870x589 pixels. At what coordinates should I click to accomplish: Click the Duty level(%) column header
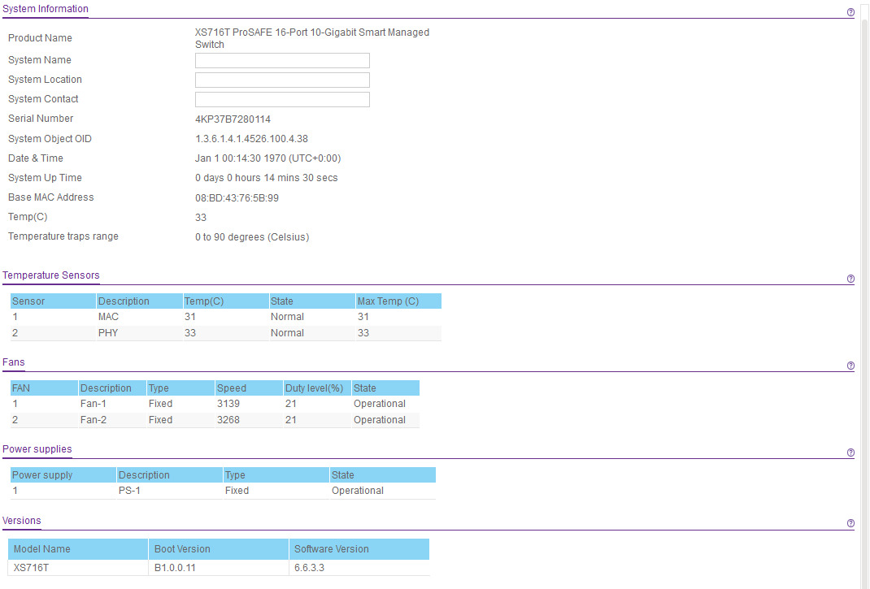tap(315, 388)
